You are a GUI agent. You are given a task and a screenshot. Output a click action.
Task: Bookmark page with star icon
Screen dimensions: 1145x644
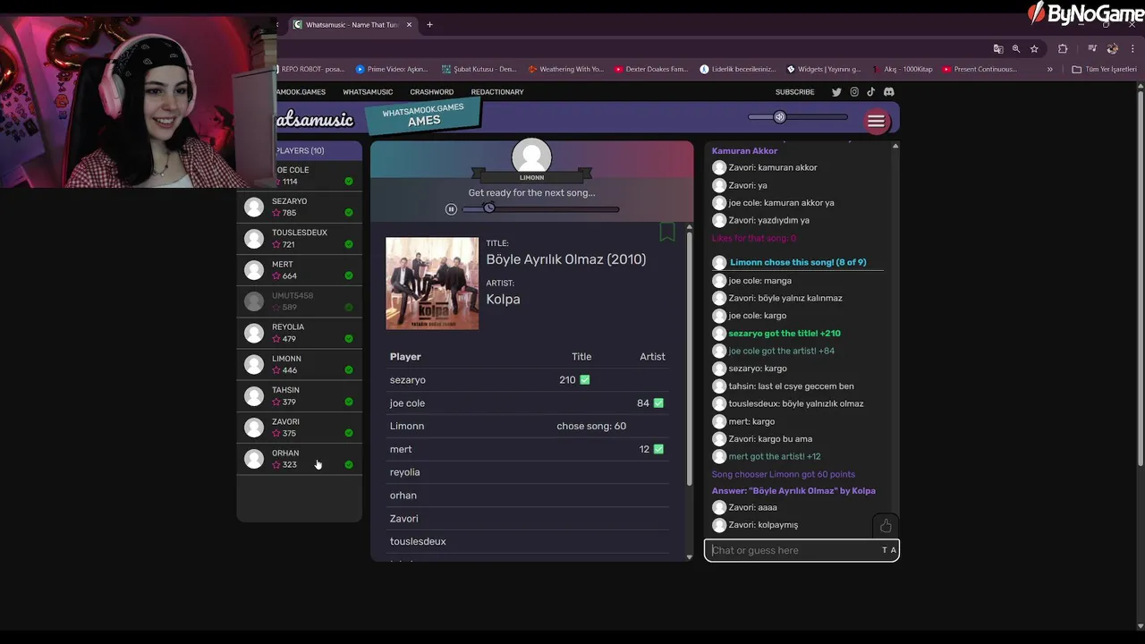[x=1034, y=49]
